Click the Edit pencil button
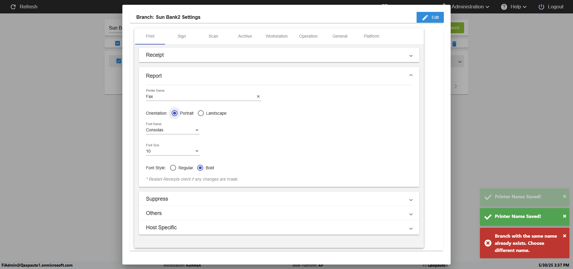 coord(430,17)
